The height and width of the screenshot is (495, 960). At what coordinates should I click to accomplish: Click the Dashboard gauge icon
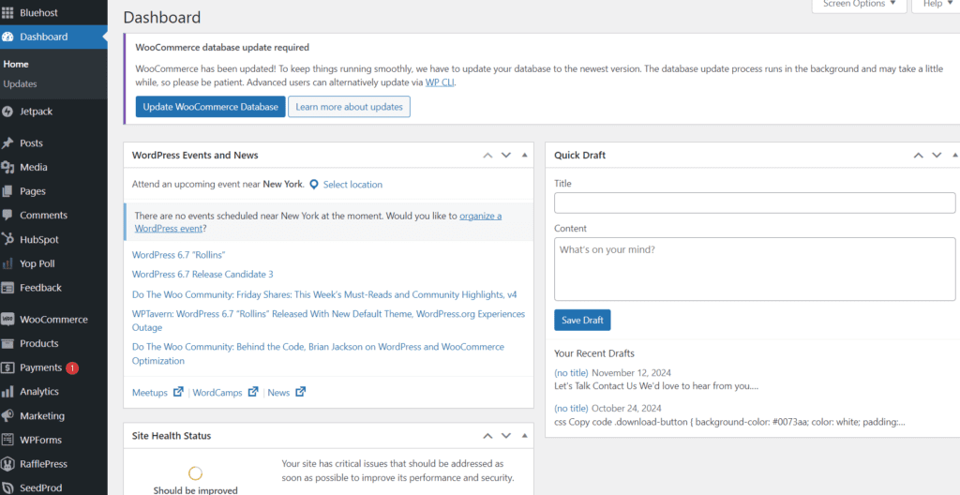[x=7, y=37]
